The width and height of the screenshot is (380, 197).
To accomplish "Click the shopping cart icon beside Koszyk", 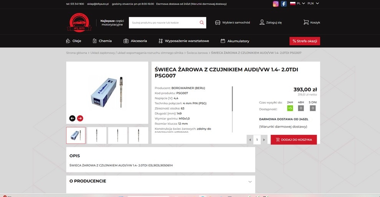I will (306, 22).
